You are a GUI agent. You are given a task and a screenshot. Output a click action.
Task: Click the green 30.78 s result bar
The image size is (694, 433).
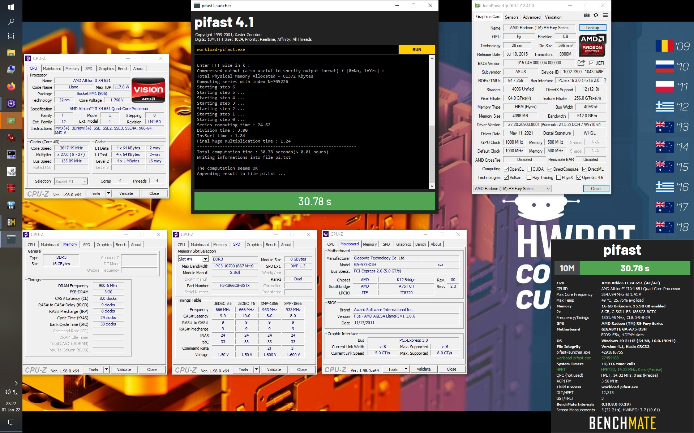pos(314,201)
